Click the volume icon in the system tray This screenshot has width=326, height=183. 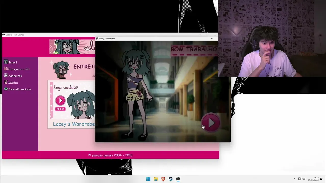click(x=304, y=179)
